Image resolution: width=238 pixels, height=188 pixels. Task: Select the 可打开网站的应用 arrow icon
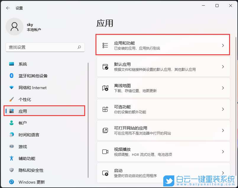click(x=105, y=130)
